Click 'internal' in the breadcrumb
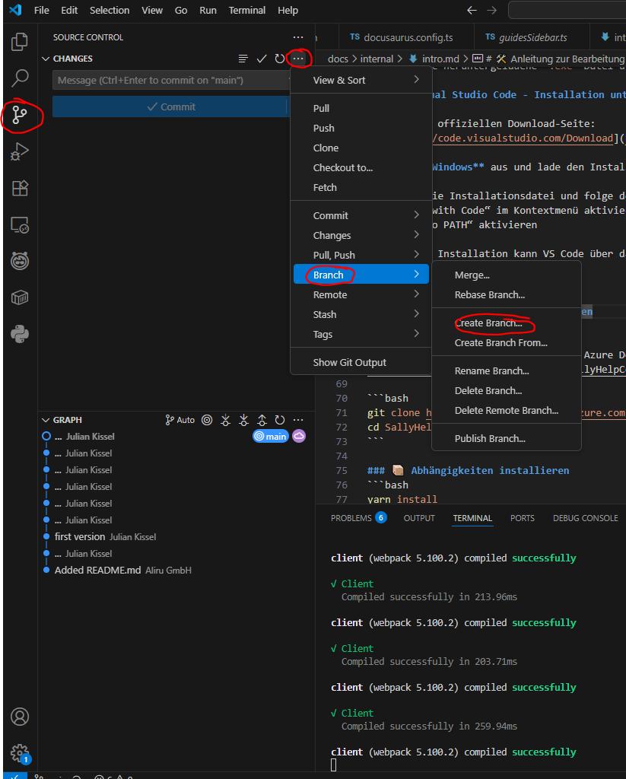The height and width of the screenshot is (779, 626). pos(377,59)
